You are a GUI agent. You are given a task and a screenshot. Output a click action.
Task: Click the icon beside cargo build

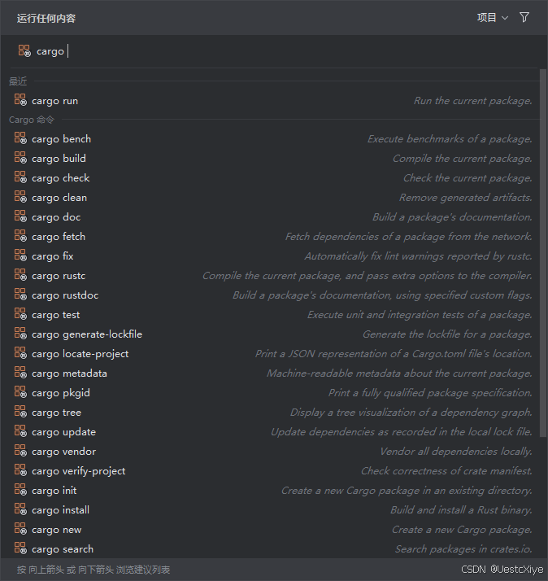click(x=20, y=158)
